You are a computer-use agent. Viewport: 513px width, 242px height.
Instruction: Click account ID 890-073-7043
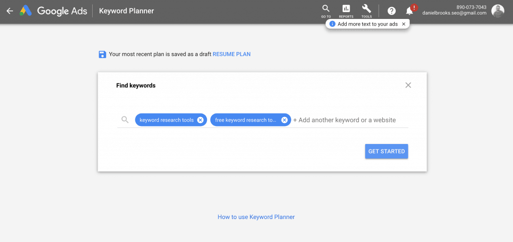471,7
